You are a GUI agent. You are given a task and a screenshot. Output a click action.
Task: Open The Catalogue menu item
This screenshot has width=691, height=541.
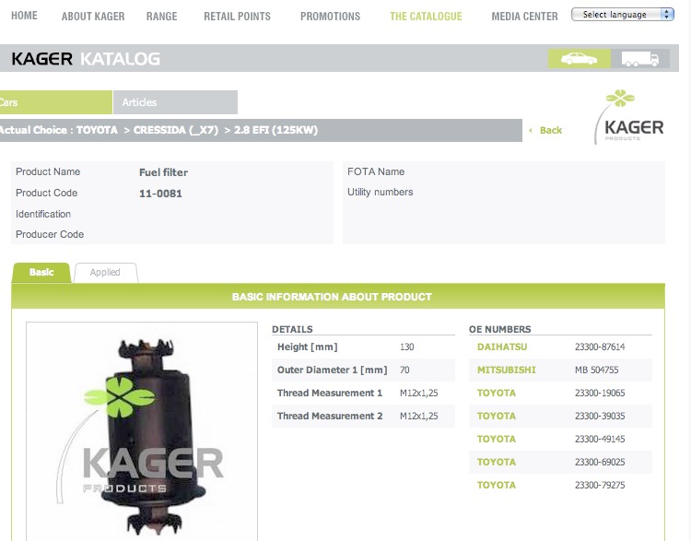tap(426, 17)
